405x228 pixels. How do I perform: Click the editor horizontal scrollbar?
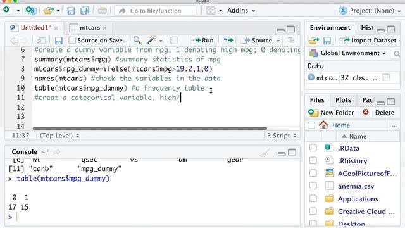150,128
